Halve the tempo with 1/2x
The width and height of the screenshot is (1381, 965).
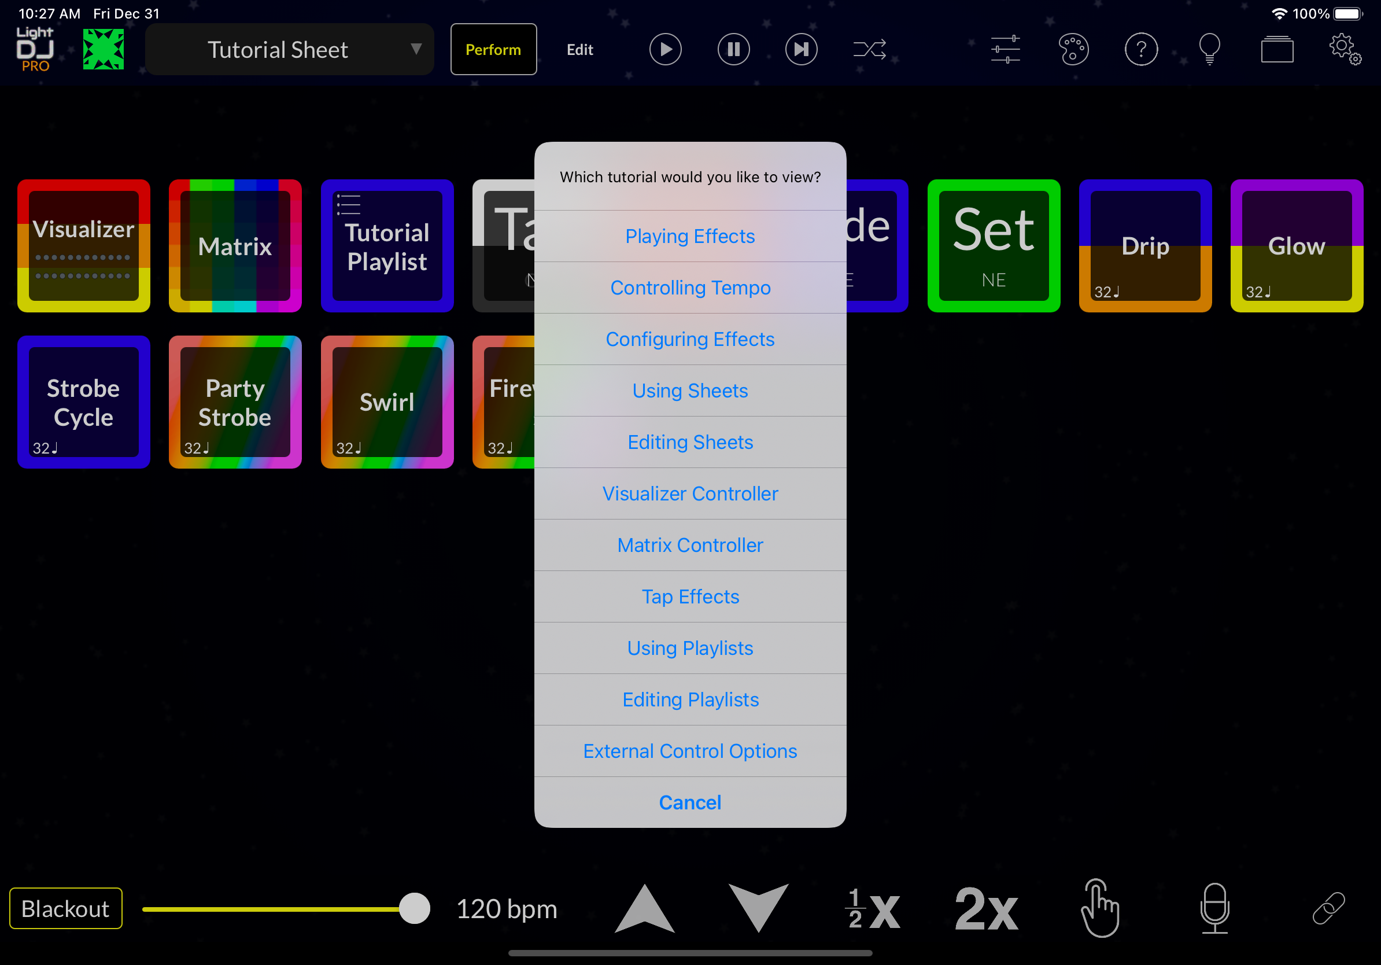coord(873,908)
